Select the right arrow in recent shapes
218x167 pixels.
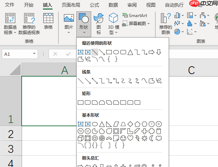[x=152, y=52]
